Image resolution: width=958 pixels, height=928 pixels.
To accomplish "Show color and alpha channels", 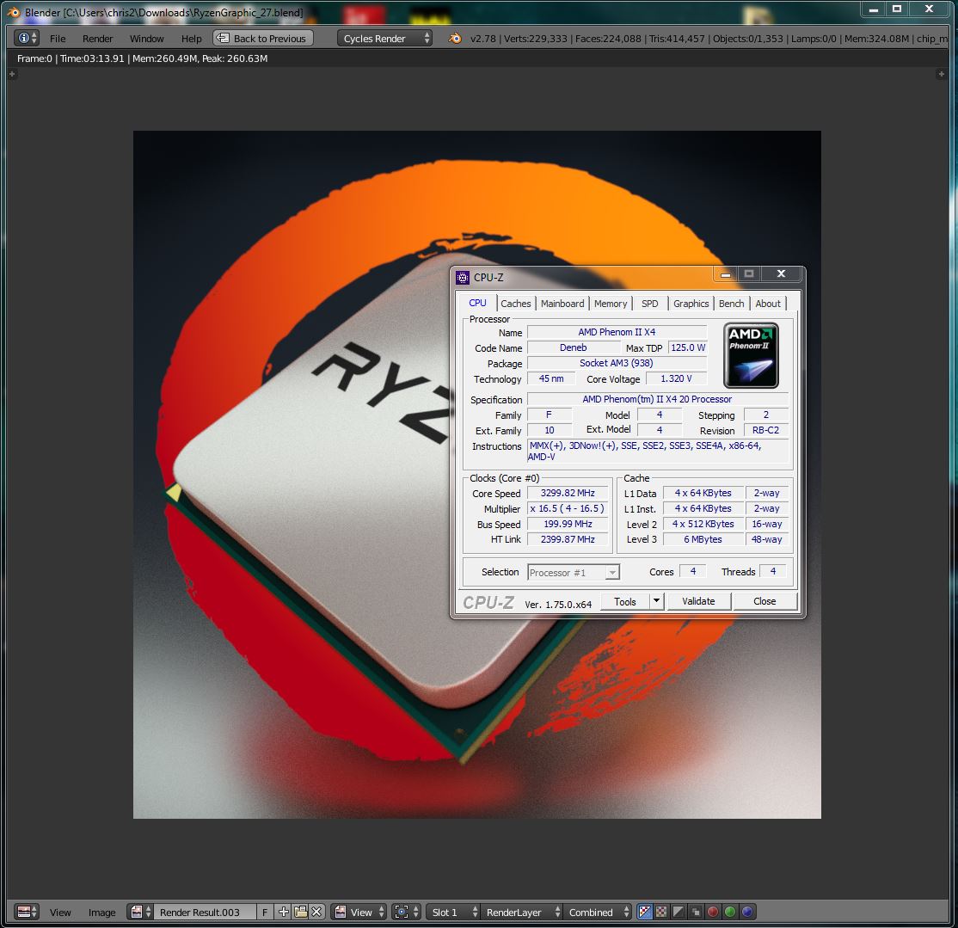I will point(645,913).
